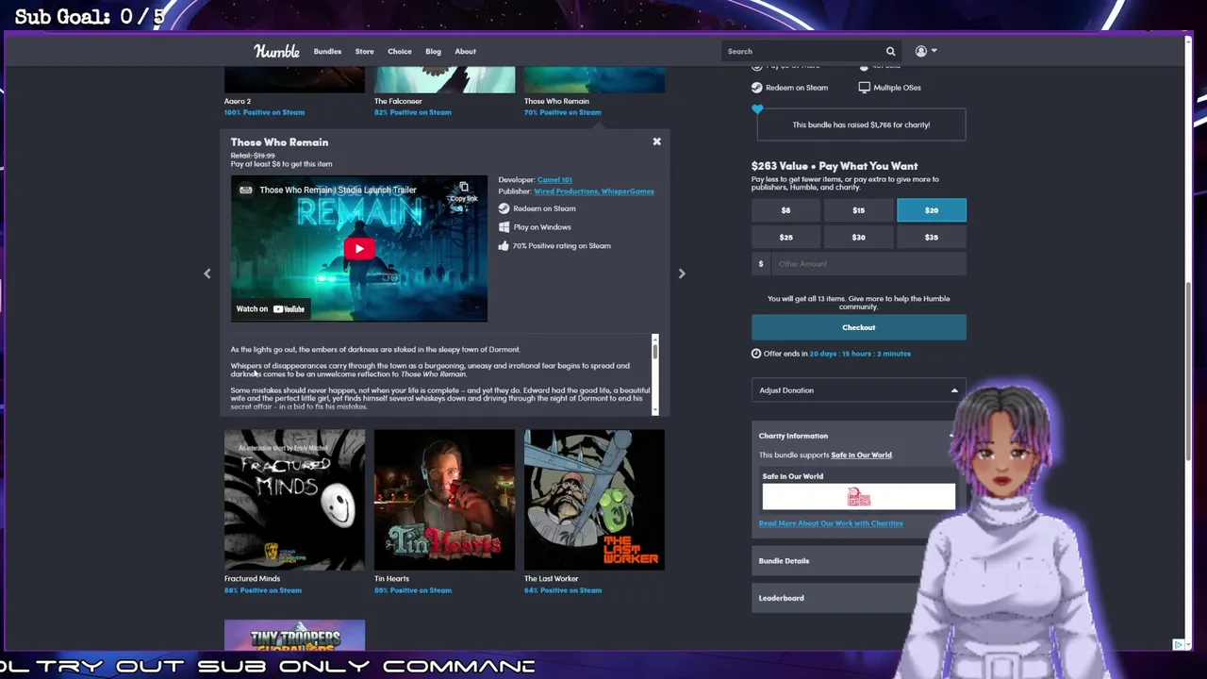Click the video title Those Who Remain Stadia Launch Trailer
Image resolution: width=1207 pixels, height=679 pixels.
pos(338,190)
